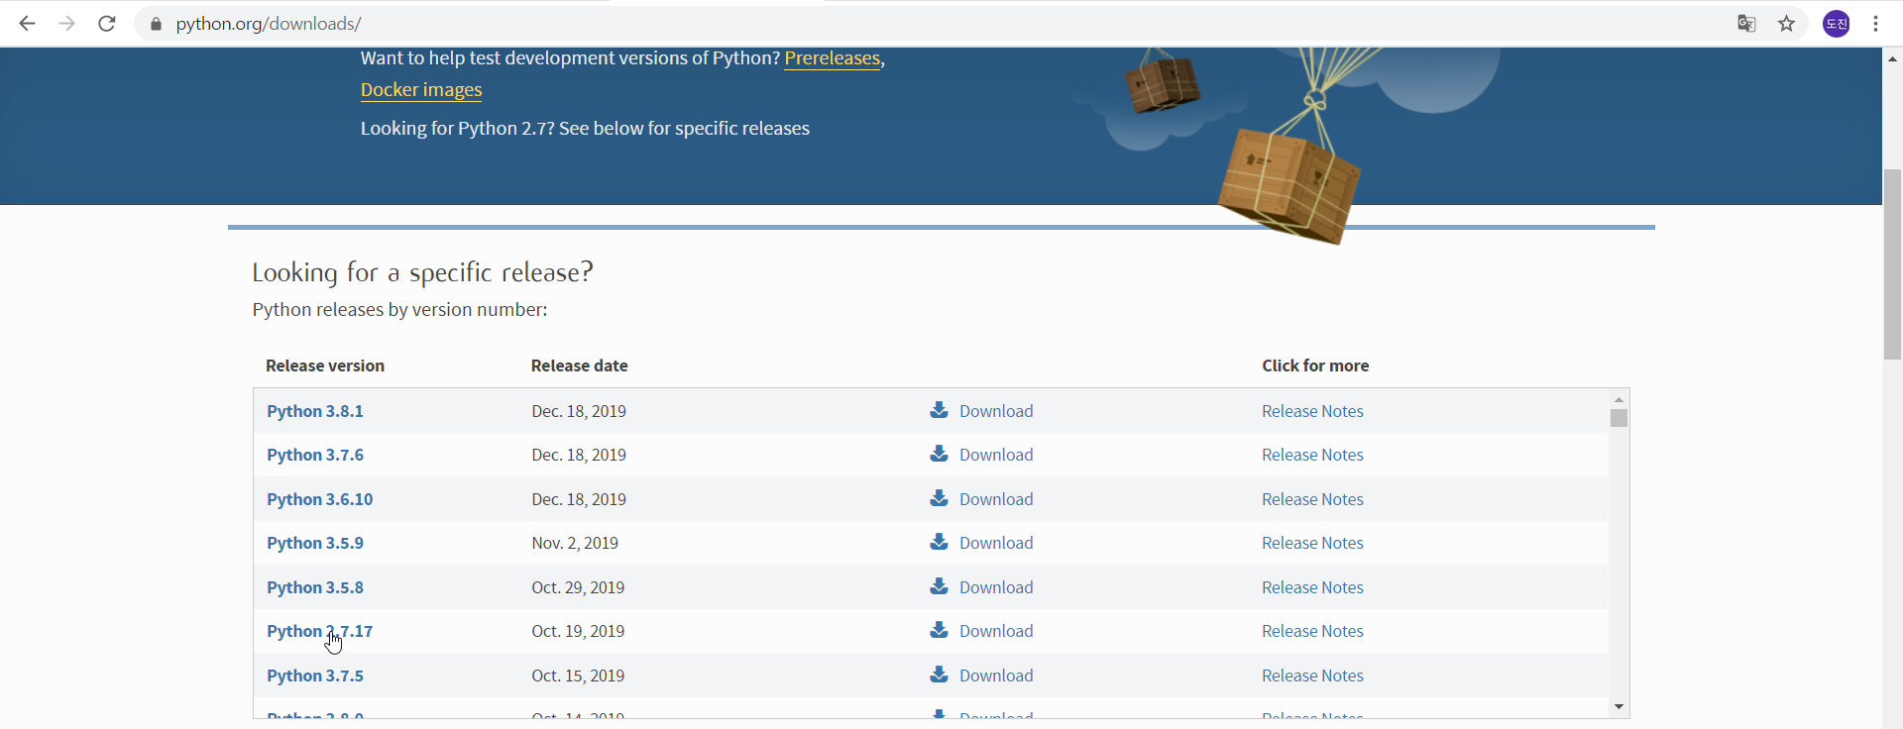Click the Download text for Python 2.7.17
1903x729 pixels.
[x=996, y=631]
